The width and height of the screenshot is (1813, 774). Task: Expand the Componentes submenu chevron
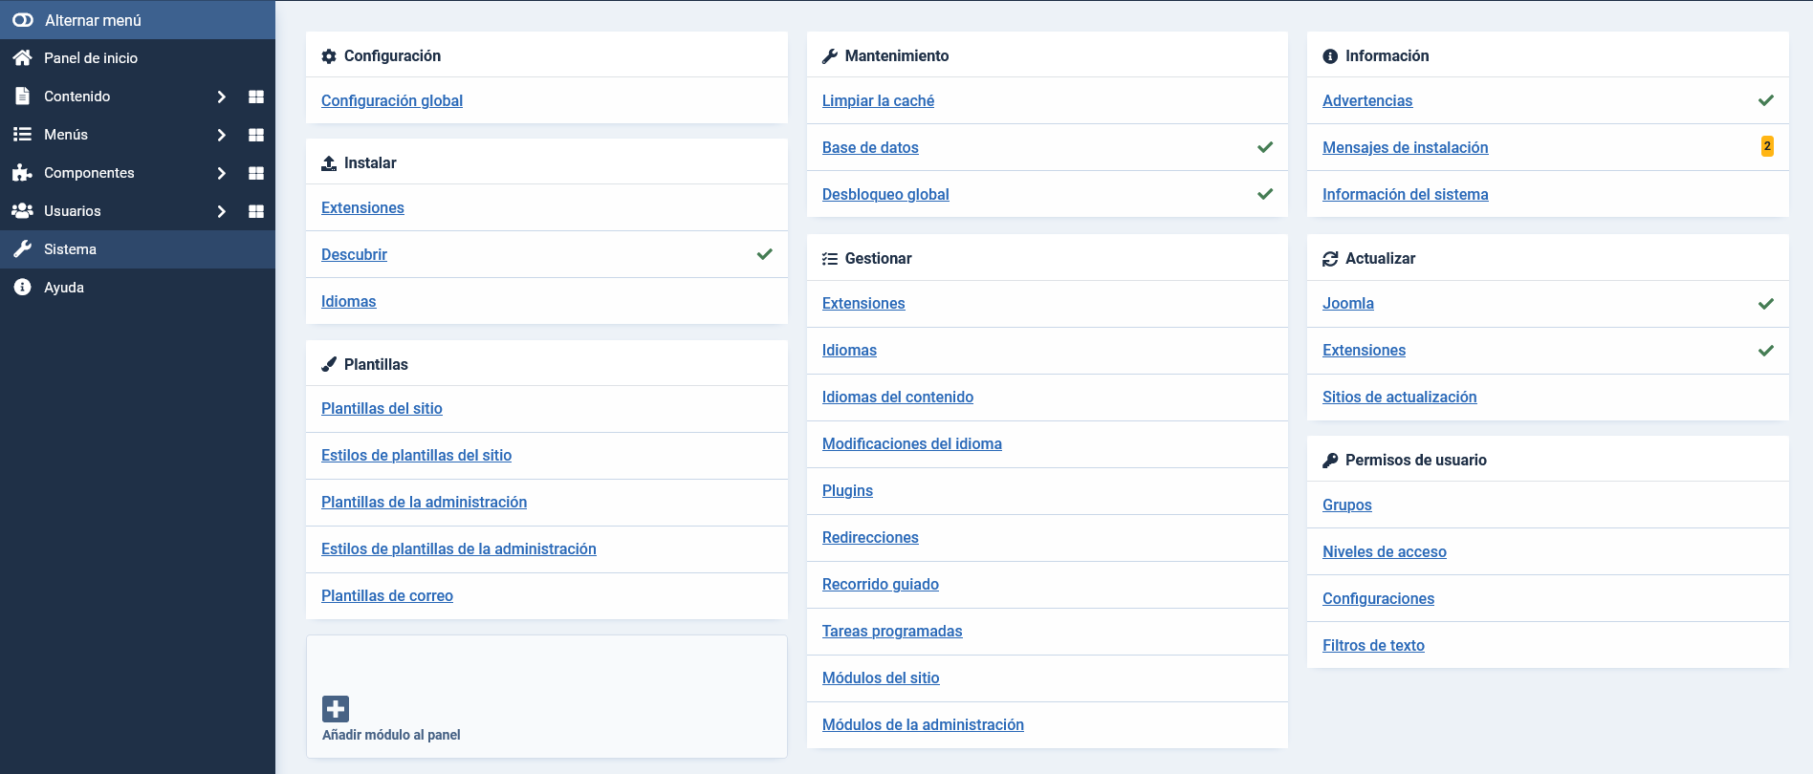click(x=221, y=173)
